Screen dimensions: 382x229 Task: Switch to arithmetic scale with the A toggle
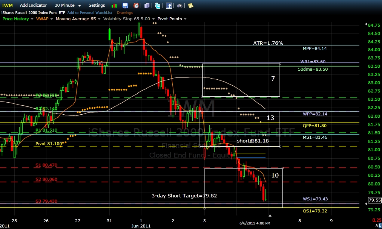point(377,226)
